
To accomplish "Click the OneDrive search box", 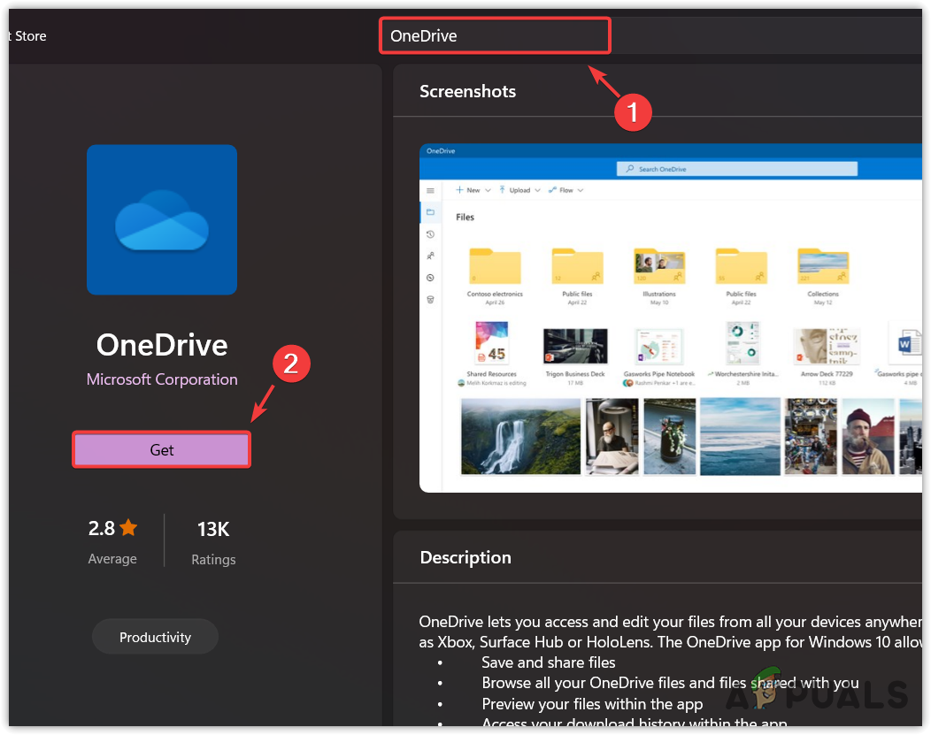I will 495,36.
